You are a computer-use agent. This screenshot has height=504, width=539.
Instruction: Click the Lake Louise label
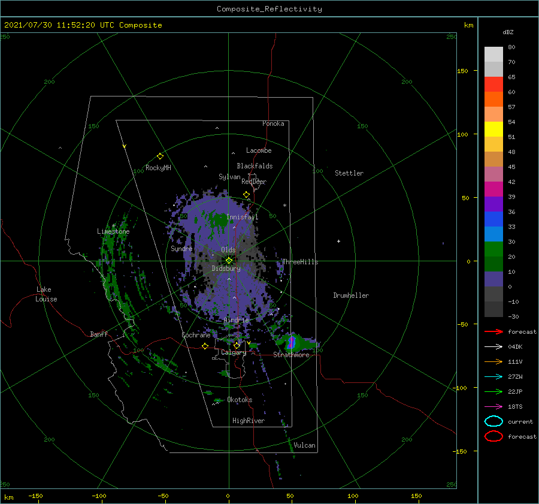pos(46,294)
